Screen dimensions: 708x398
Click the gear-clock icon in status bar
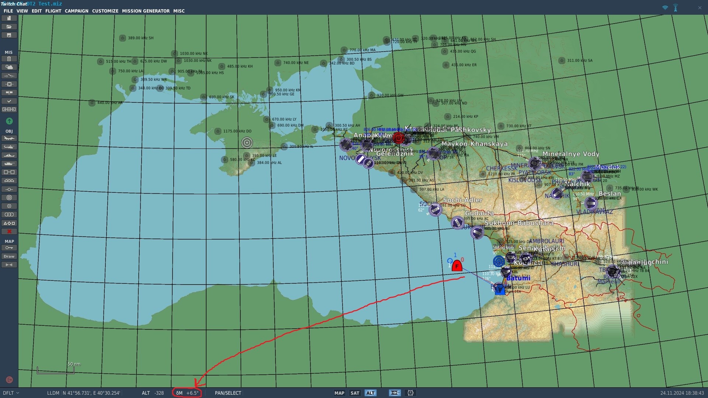point(410,393)
